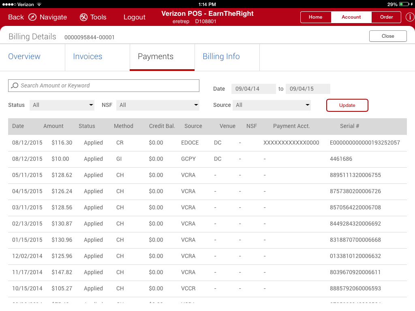Screen dimensions: 415x311
Task: Click serial number 8757380200006726
Action: point(355,191)
